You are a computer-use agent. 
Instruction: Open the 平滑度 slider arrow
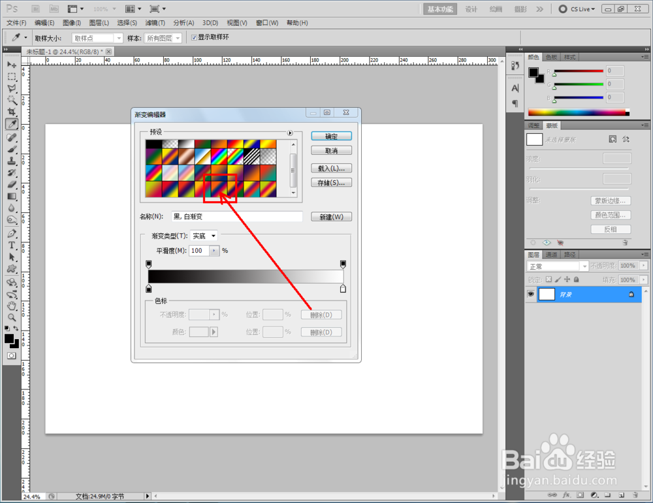214,250
